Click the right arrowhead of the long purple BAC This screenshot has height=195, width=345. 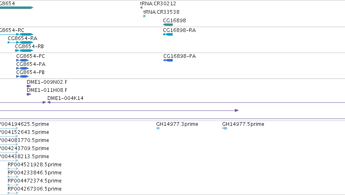click(237, 110)
